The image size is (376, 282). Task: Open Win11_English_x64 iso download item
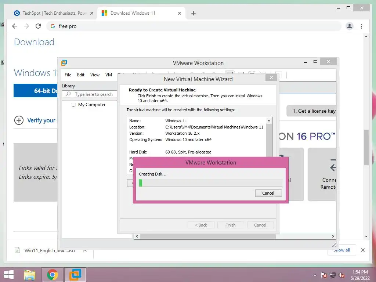coord(50,250)
